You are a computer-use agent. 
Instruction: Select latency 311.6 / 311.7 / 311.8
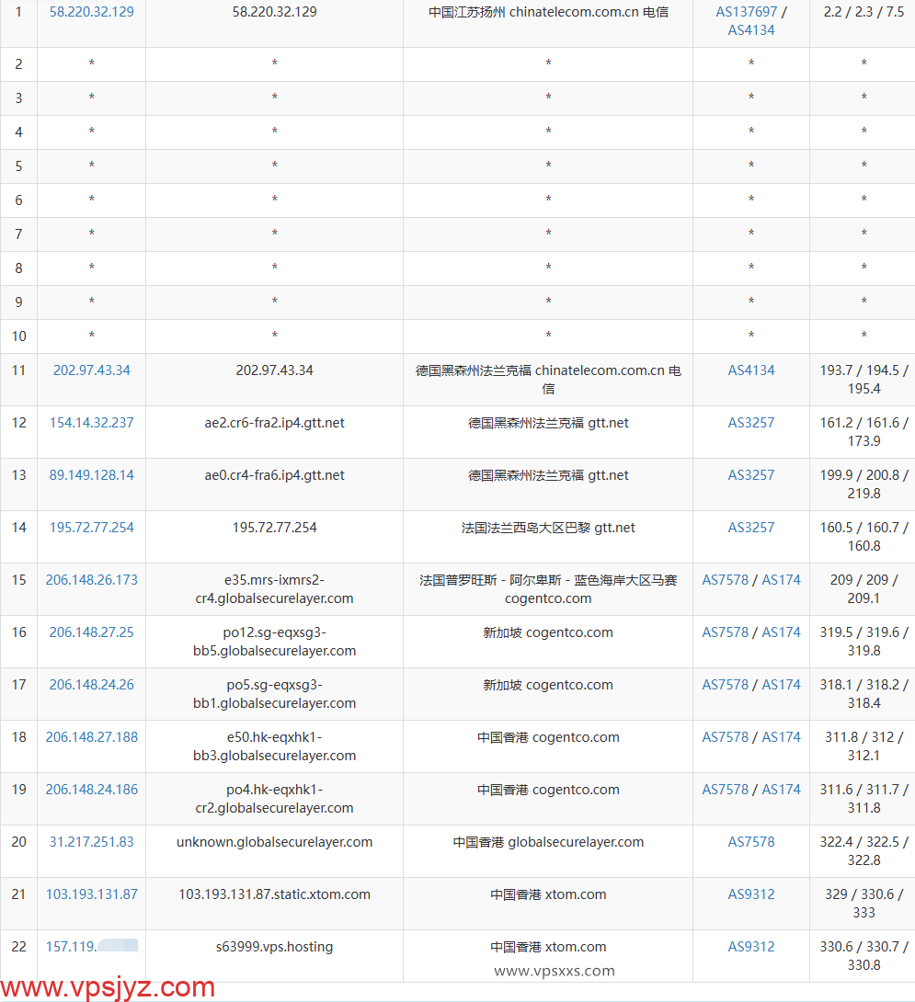864,799
